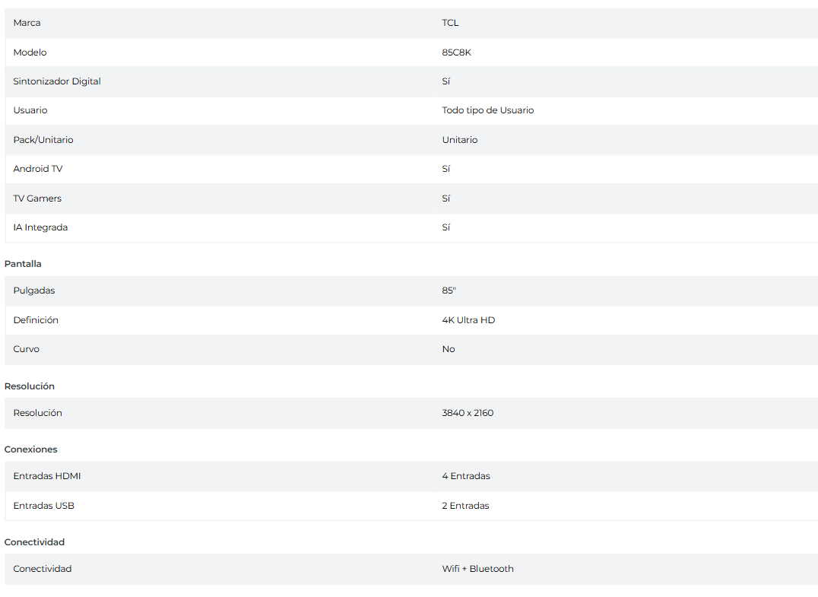
Task: Click the Curvo row label
Action: [x=26, y=349]
